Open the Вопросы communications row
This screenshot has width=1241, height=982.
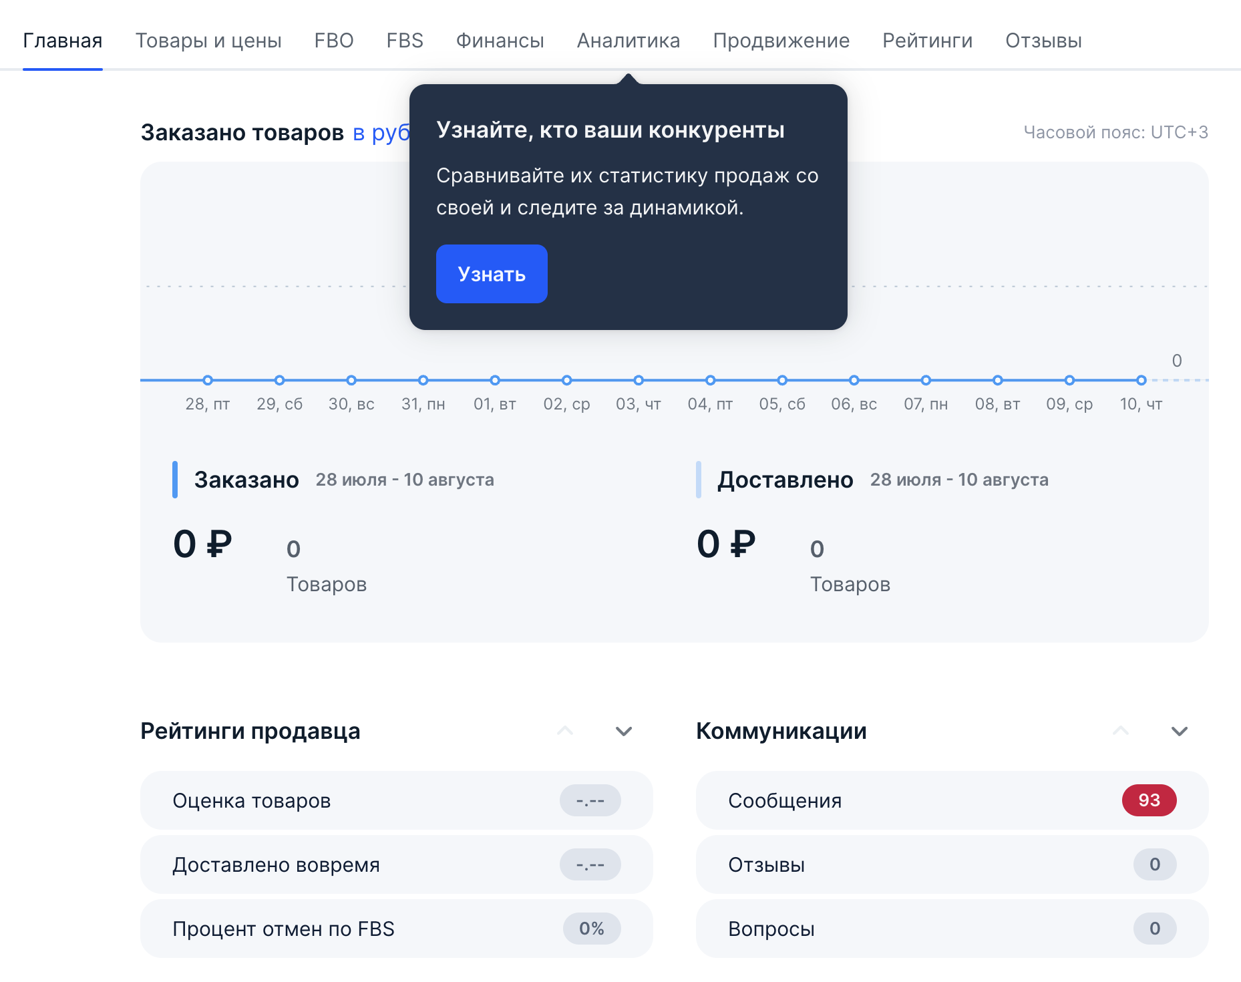(x=952, y=929)
